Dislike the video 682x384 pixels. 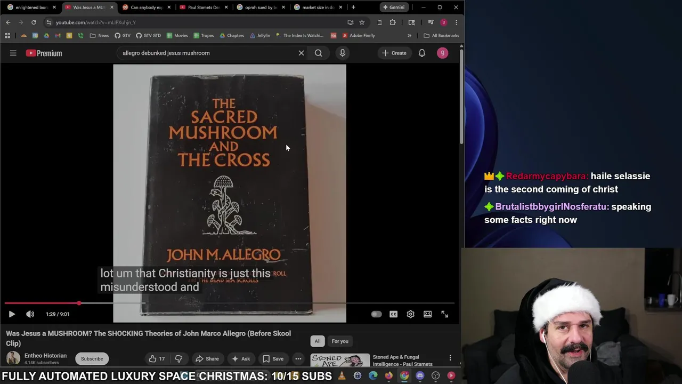click(x=178, y=359)
